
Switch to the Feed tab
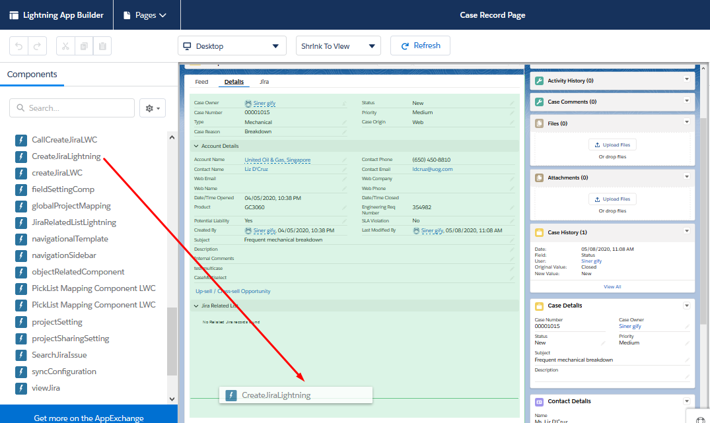pyautogui.click(x=201, y=82)
